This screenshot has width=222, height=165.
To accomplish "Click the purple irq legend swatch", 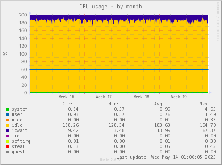I will 8,136.
